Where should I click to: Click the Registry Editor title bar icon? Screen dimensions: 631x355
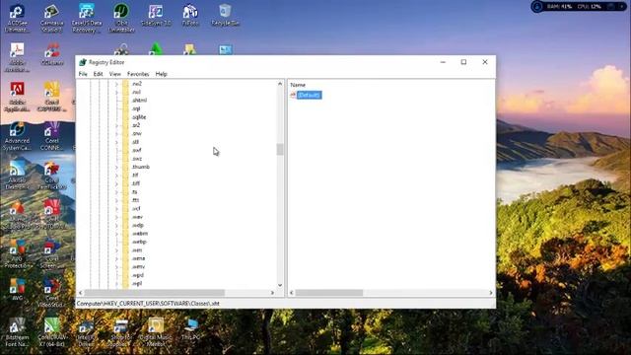pos(83,62)
